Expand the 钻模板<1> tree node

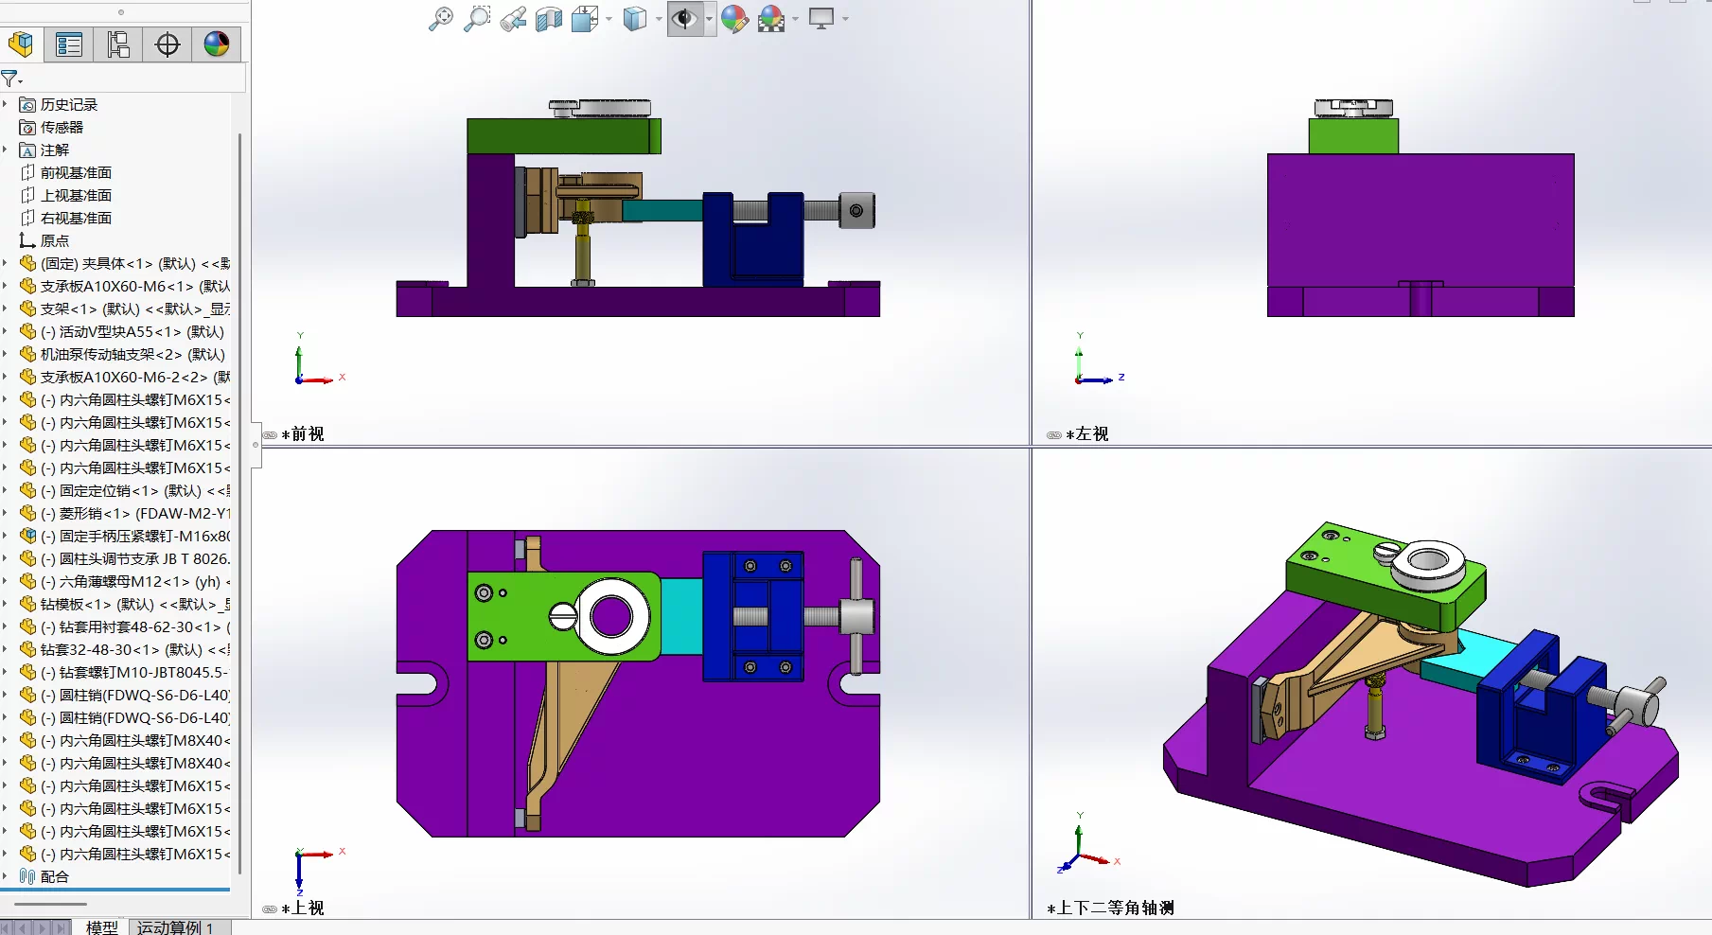(6, 604)
